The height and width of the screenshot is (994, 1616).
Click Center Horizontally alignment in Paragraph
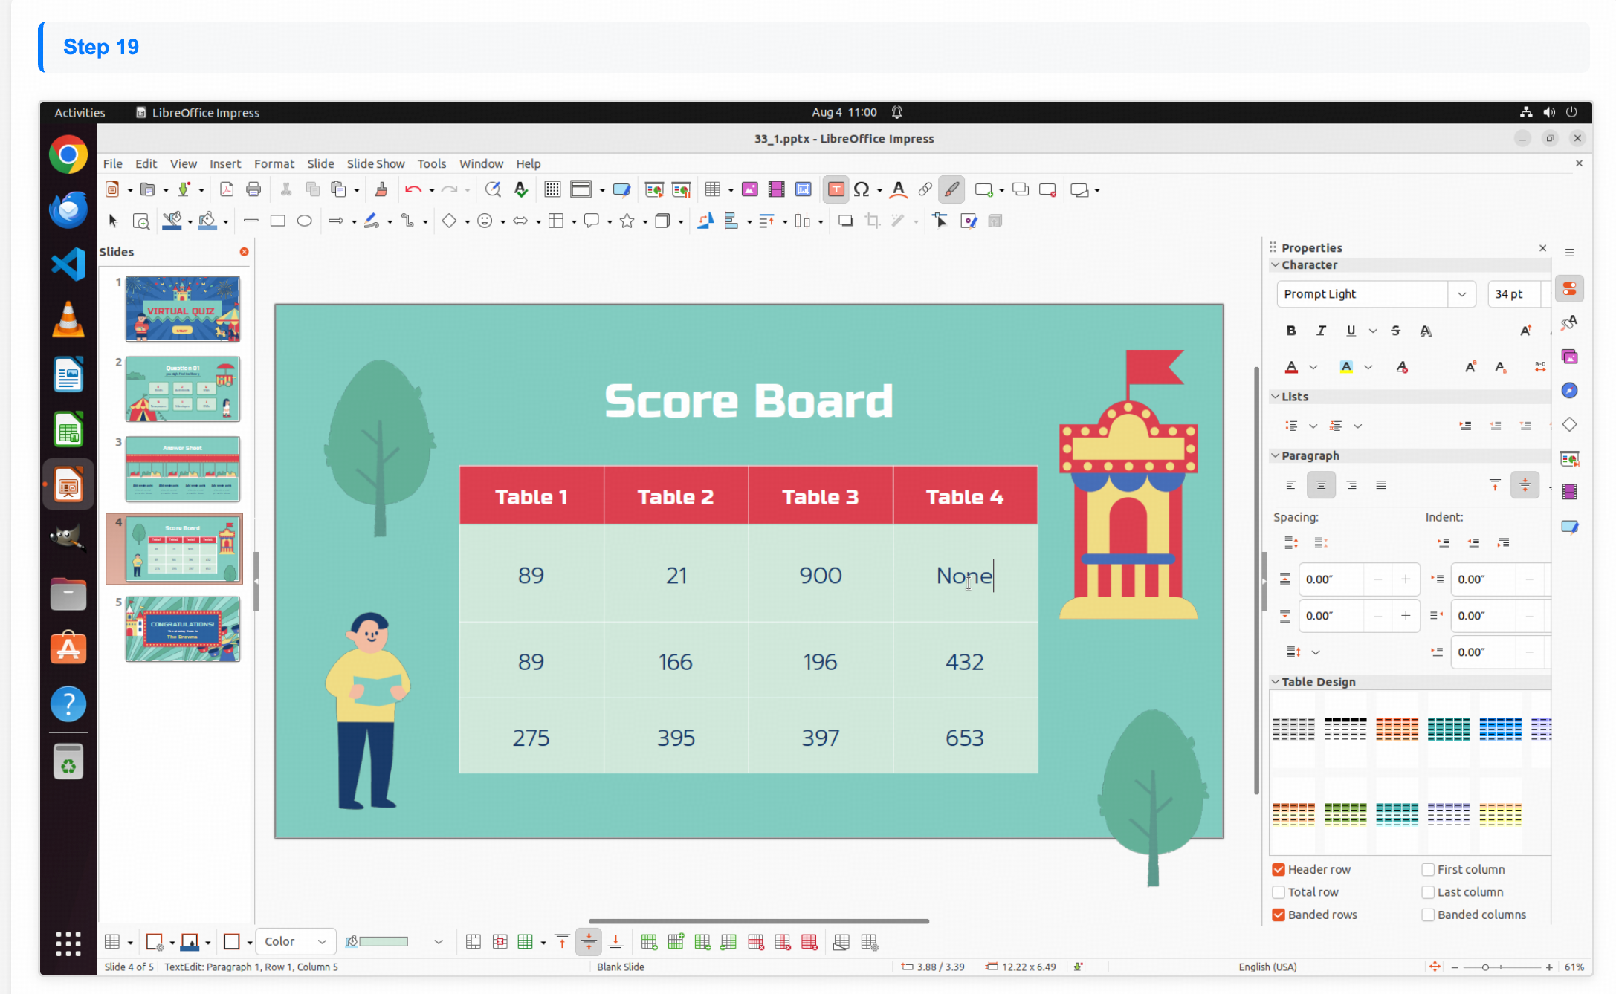point(1321,485)
